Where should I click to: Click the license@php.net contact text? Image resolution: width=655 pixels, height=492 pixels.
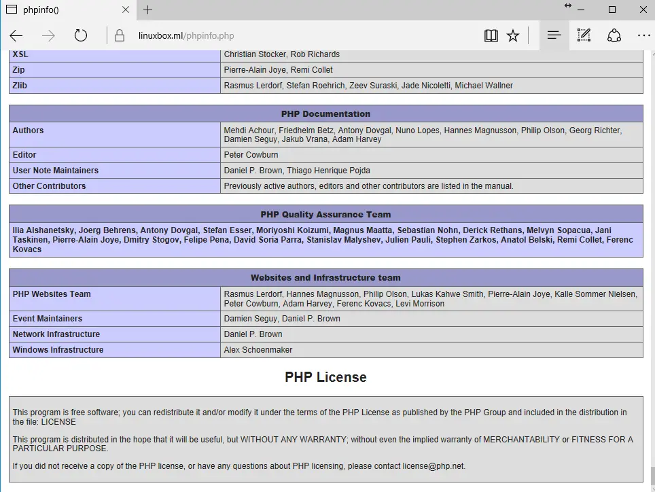(433, 466)
